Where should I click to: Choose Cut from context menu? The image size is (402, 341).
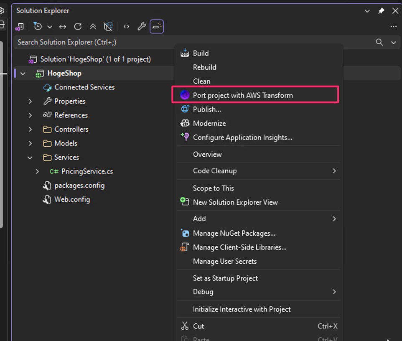pos(258,326)
